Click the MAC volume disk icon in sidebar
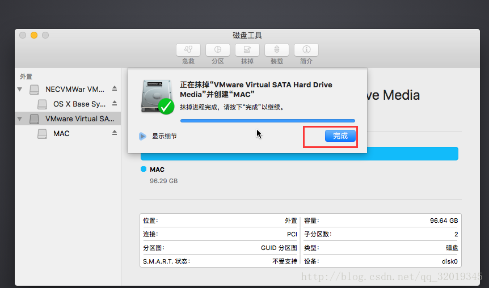This screenshot has width=489, height=288. [x=42, y=134]
